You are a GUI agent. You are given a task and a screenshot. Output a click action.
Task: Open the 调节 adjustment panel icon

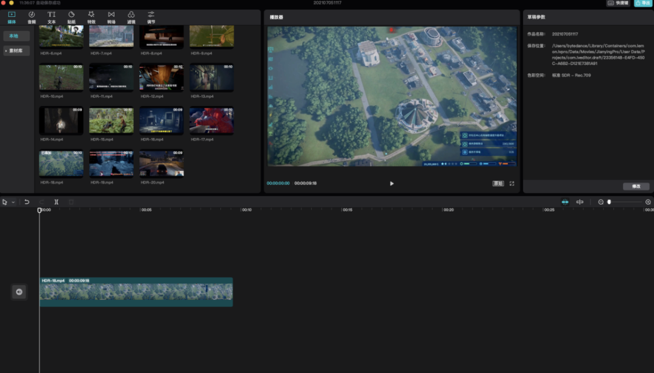pos(151,17)
